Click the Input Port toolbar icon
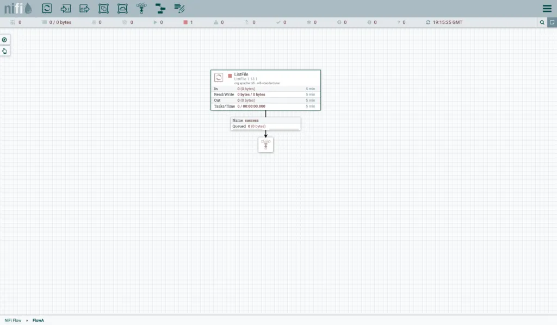Viewport: 557px width, 325px height. click(x=66, y=8)
